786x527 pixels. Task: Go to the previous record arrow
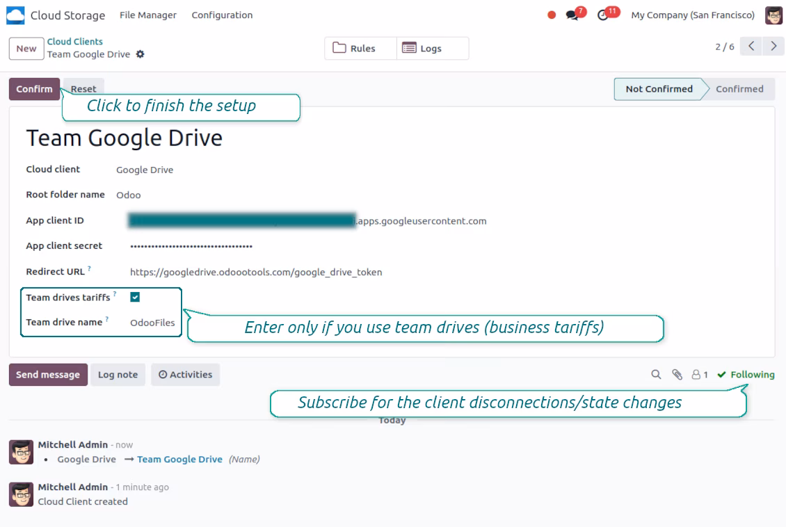(751, 46)
